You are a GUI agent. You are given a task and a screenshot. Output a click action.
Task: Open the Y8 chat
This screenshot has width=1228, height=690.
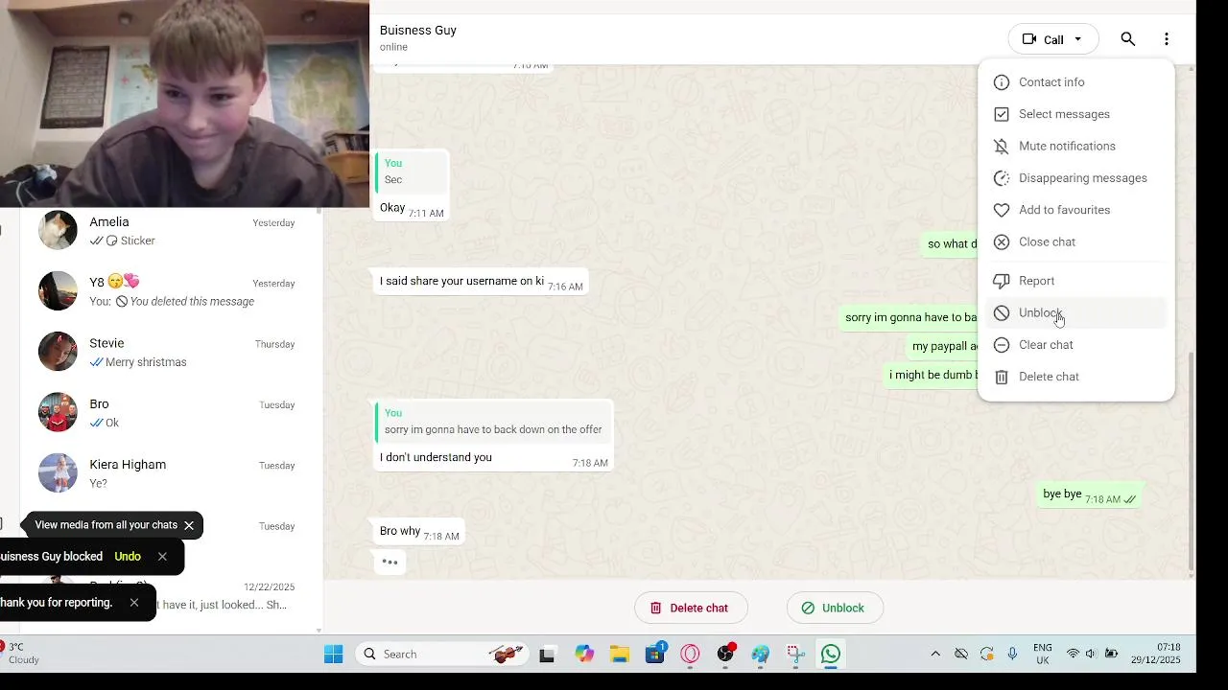173,291
